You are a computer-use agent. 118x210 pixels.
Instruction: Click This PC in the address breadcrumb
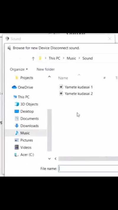point(55,58)
